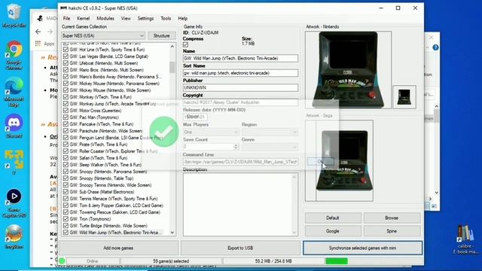The height and width of the screenshot is (271, 482).
Task: Click the large Nintendo artwork image
Action: click(x=348, y=70)
